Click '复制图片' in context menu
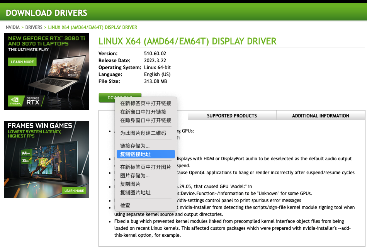The image size is (367, 248). coord(146,184)
